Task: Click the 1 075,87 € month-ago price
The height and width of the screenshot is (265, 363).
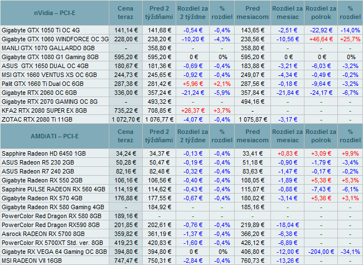Action: 253,119
